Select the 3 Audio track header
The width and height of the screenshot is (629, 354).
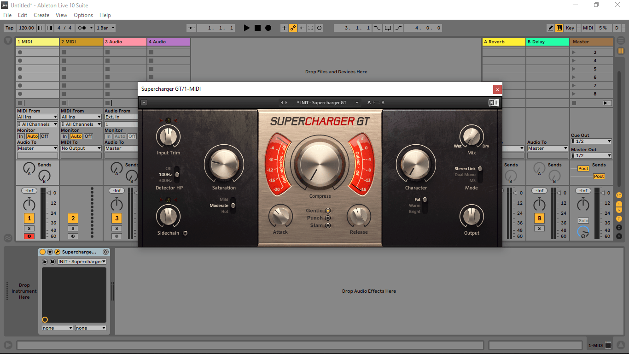click(125, 42)
